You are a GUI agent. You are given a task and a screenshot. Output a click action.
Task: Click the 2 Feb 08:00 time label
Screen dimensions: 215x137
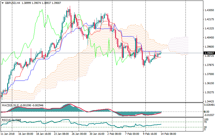tap(114, 134)
